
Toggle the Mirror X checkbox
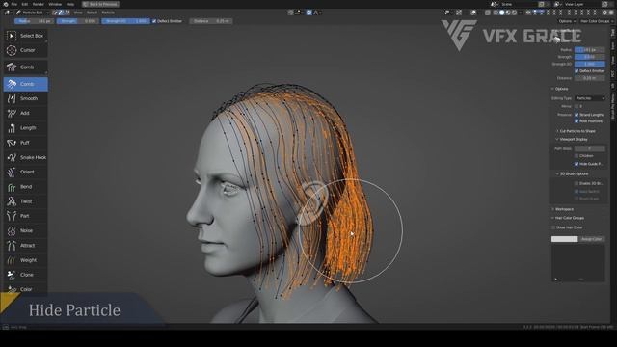point(577,107)
